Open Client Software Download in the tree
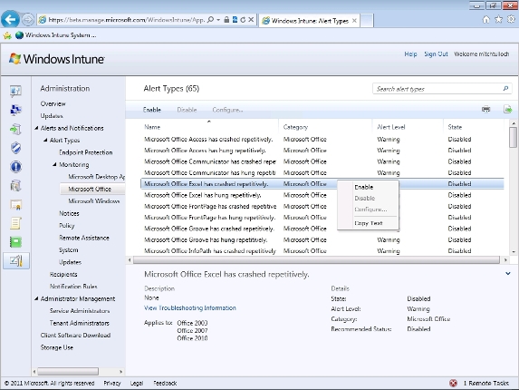Image resolution: width=519 pixels, height=390 pixels. (75, 335)
